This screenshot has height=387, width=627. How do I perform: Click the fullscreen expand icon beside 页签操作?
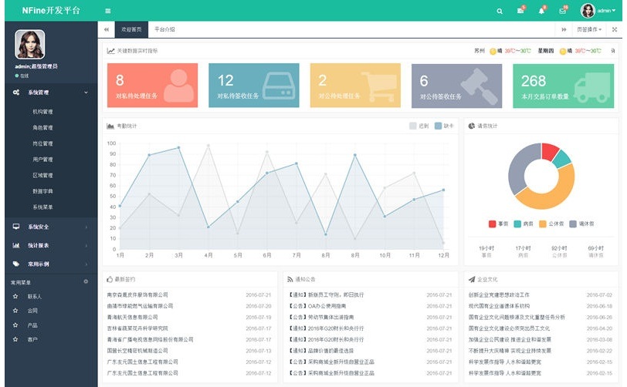(614, 29)
